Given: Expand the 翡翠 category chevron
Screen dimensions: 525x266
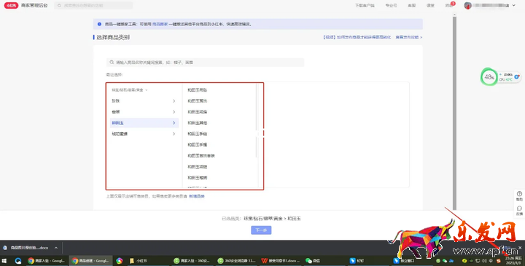Looking at the screenshot, I should point(174,112).
